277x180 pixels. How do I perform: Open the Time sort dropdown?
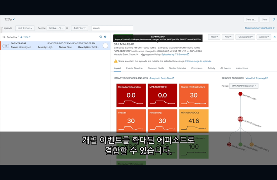pos(27,37)
